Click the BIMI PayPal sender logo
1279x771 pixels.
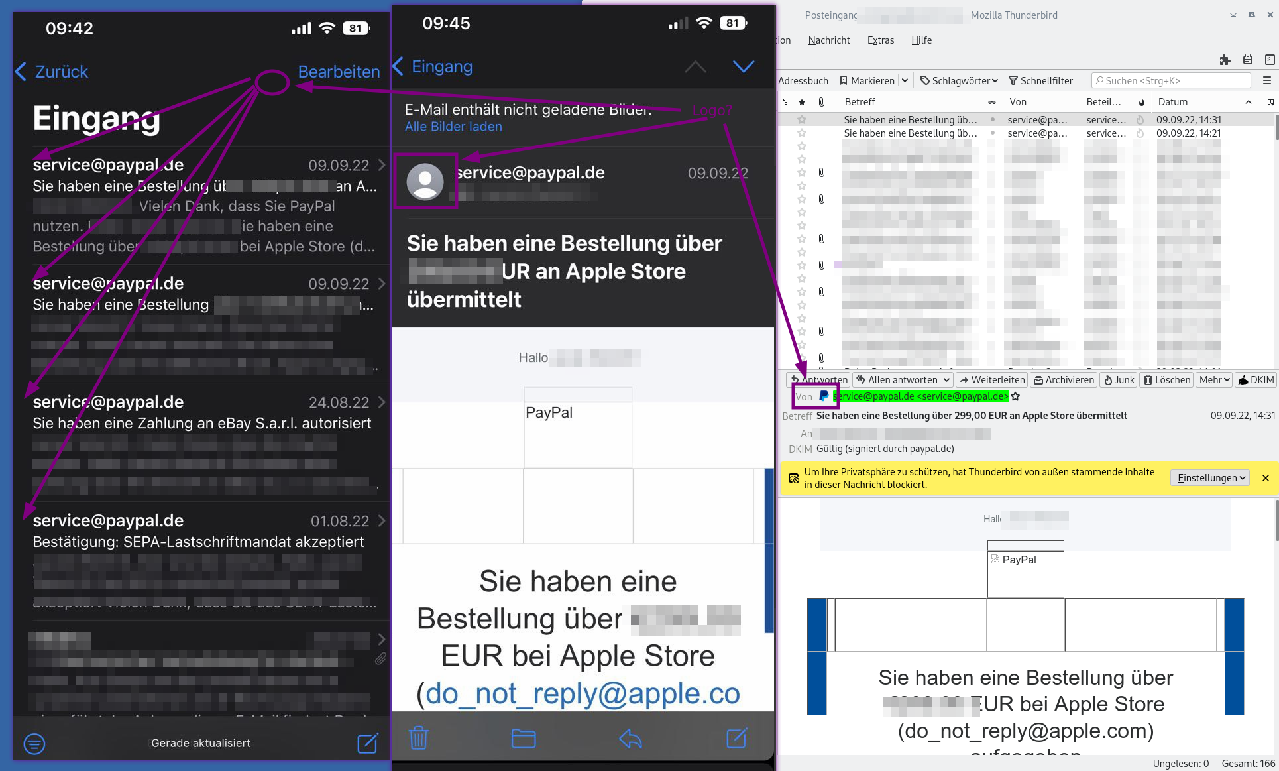(824, 396)
